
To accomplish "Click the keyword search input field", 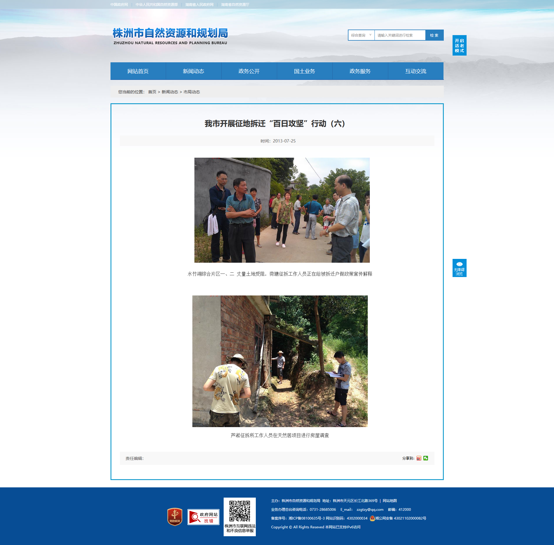I will [x=400, y=35].
